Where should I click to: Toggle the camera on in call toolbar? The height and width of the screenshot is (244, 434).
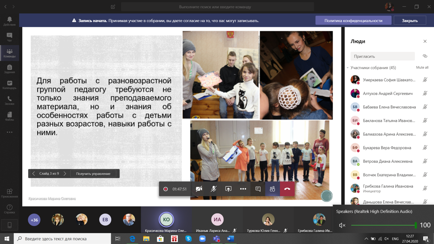(x=199, y=189)
